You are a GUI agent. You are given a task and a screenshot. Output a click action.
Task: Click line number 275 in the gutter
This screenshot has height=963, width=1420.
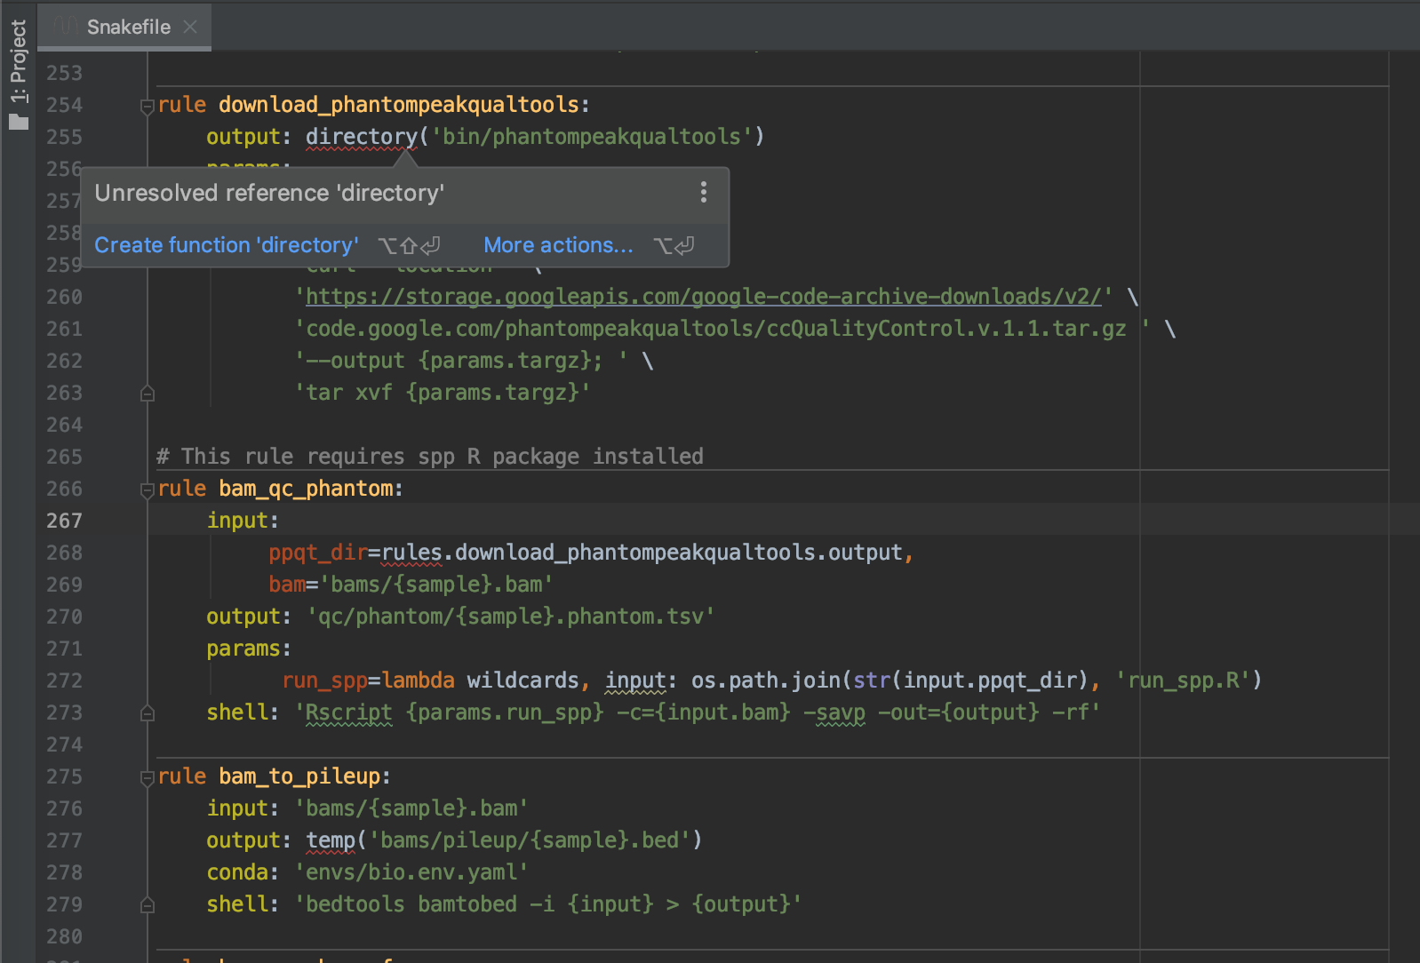point(64,776)
